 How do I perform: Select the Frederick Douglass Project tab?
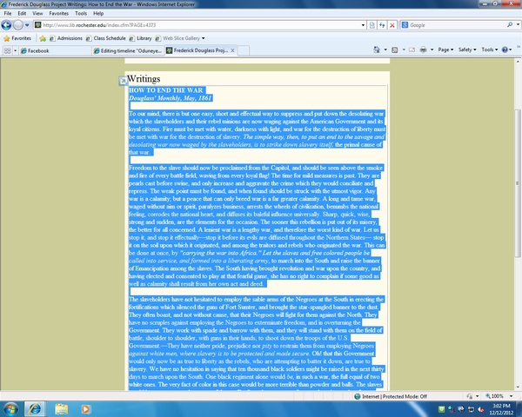click(x=197, y=50)
